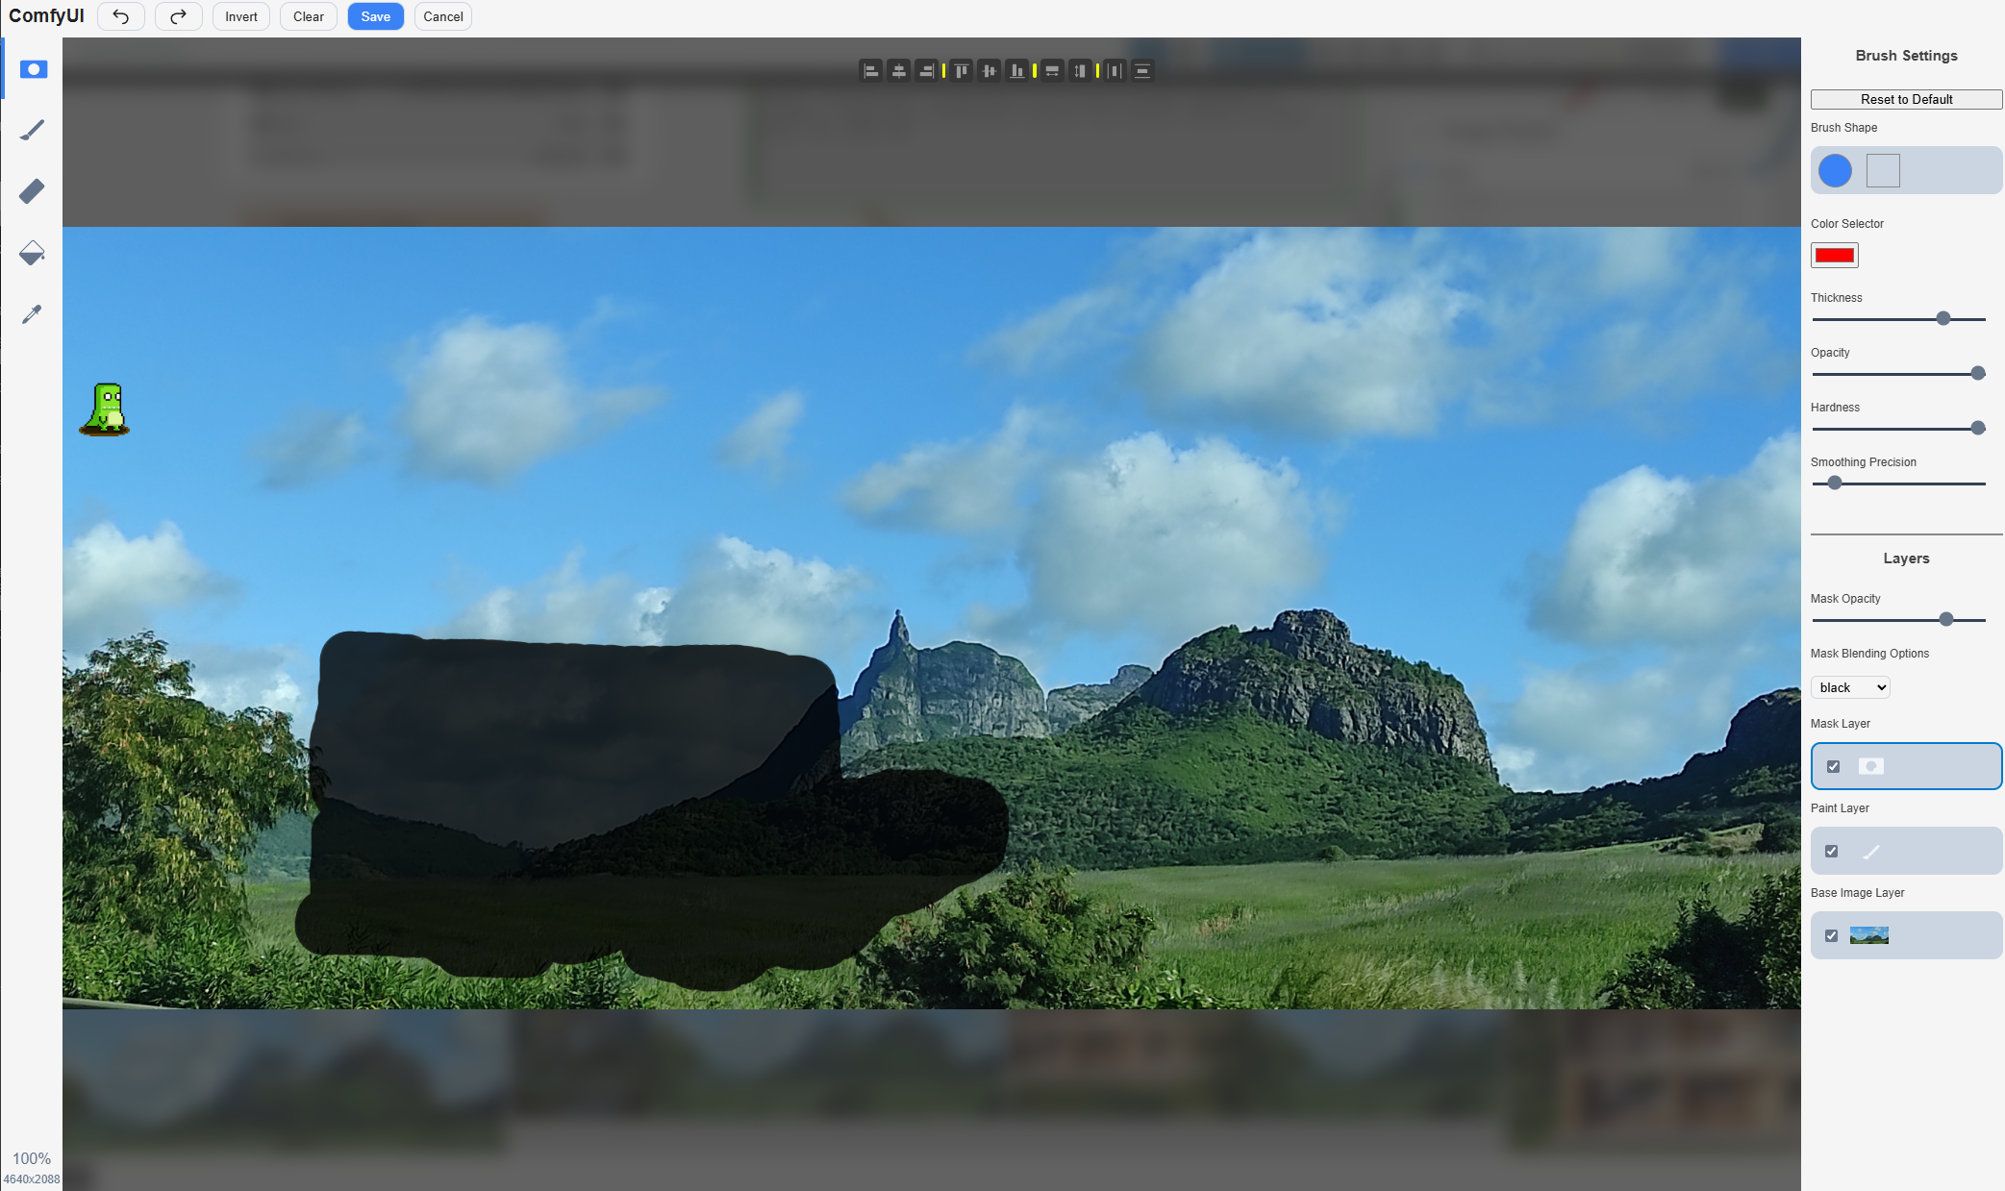
Task: Open the Mask Blending Options dropdown
Action: point(1851,687)
